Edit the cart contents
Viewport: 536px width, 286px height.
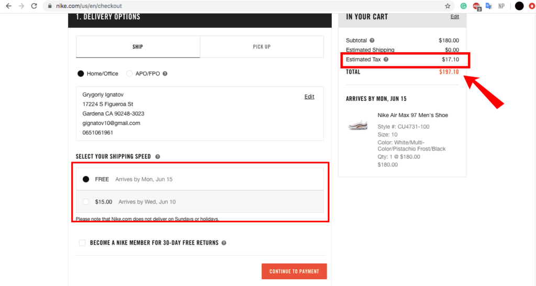(x=455, y=17)
